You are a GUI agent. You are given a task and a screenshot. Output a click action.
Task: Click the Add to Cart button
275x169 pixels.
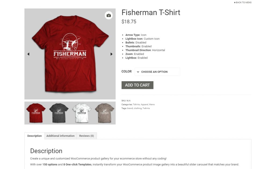[x=137, y=85]
